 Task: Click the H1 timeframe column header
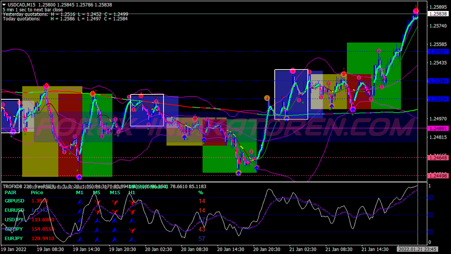pos(132,193)
